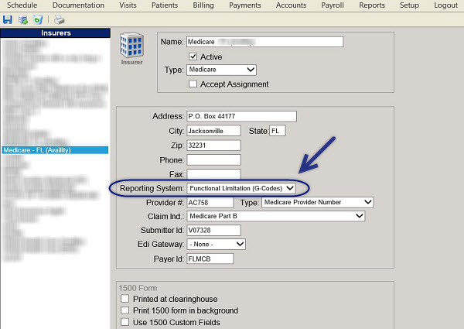464x329 pixels.
Task: Open the Documentation menu
Action: [78, 5]
